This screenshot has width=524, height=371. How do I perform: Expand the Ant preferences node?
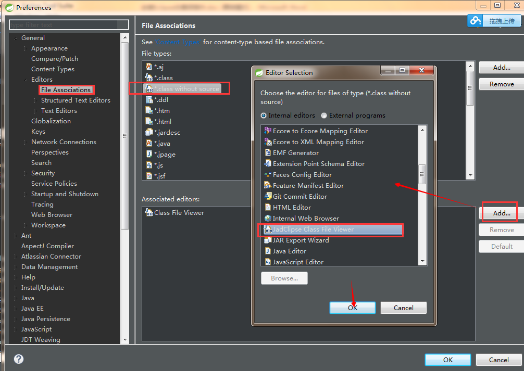click(x=16, y=236)
